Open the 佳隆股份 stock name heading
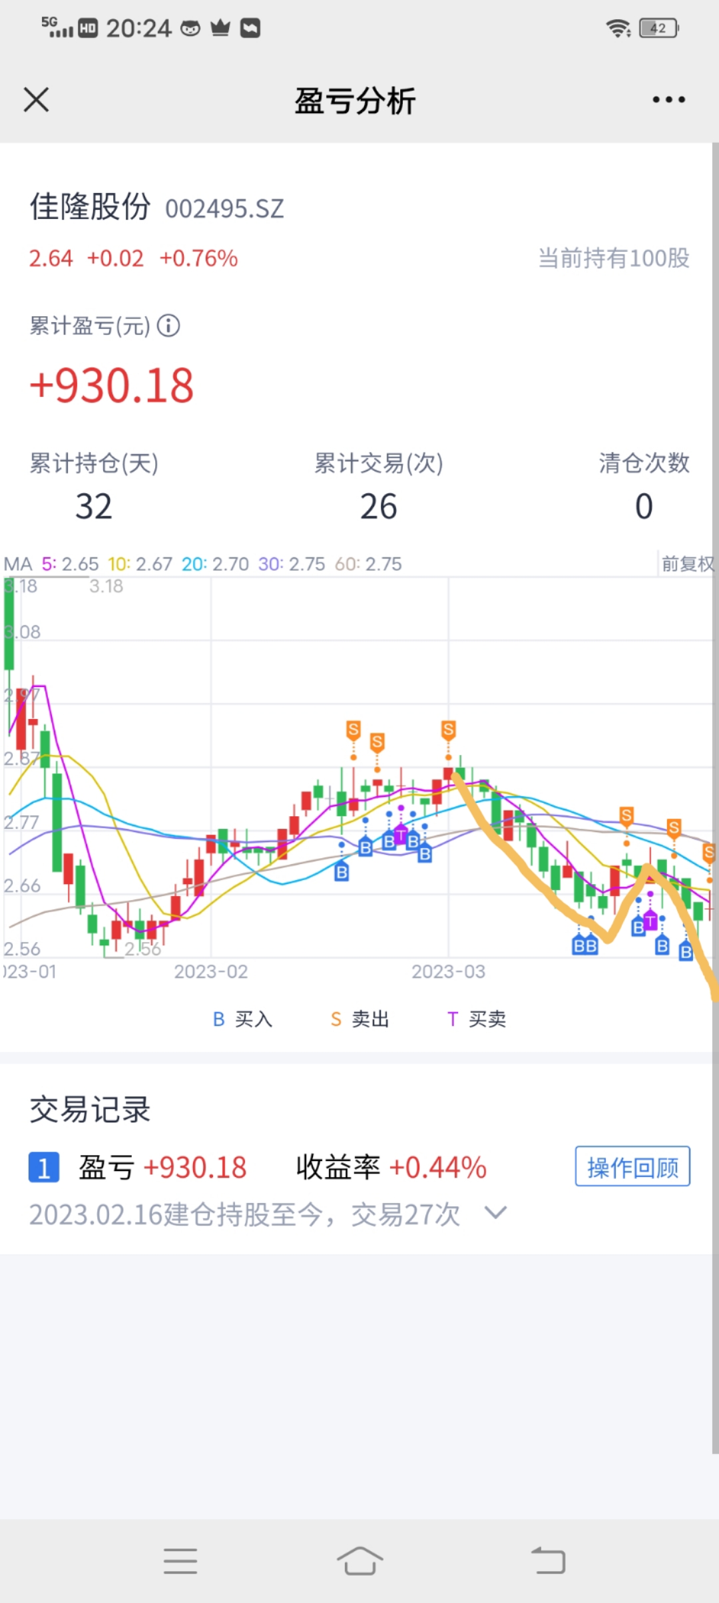The image size is (719, 1603). pos(90,206)
